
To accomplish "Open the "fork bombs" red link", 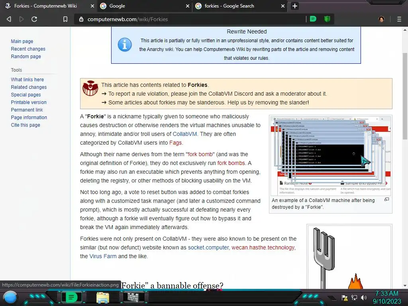I will tap(231, 163).
